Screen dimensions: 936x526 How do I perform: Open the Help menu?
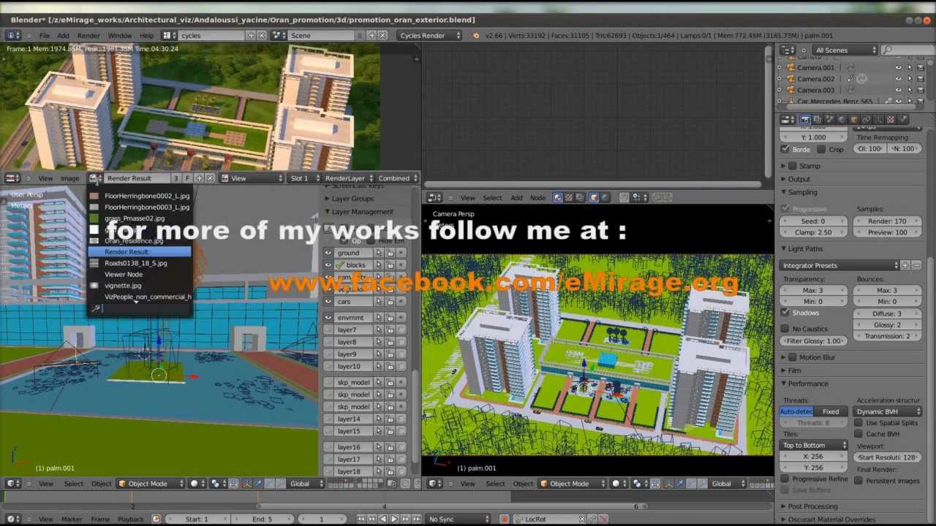[x=146, y=35]
